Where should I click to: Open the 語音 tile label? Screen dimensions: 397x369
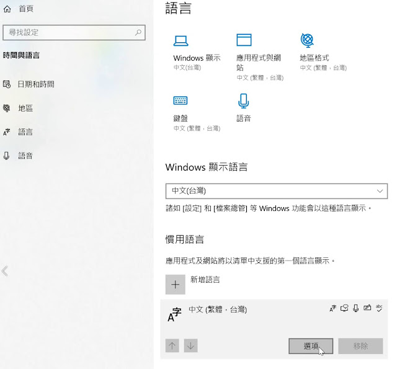tap(244, 118)
